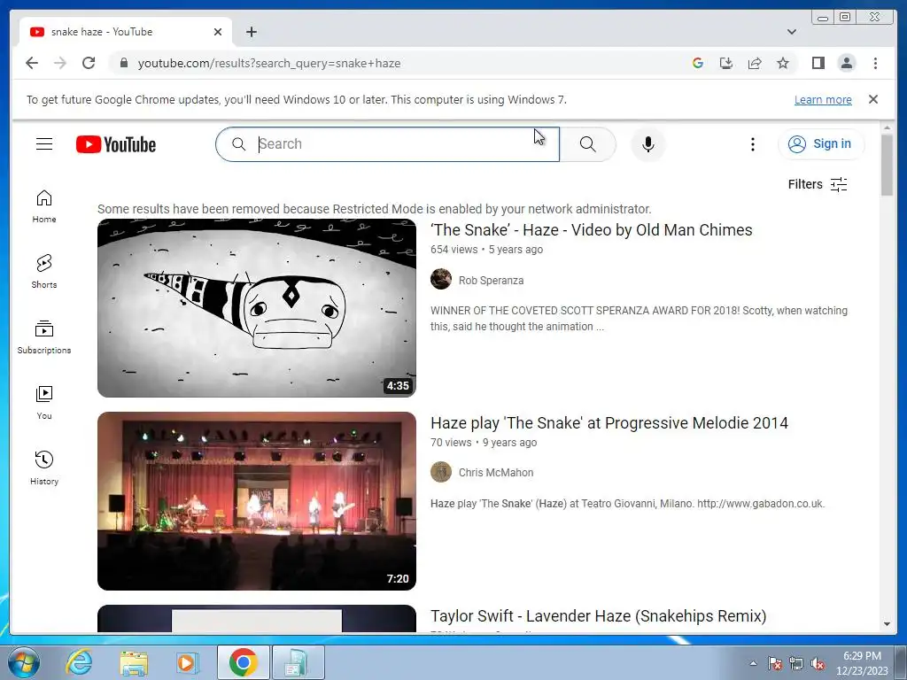Play the cartoon snake video thumbnail
Viewport: 907px width, 680px height.
pyautogui.click(x=256, y=307)
